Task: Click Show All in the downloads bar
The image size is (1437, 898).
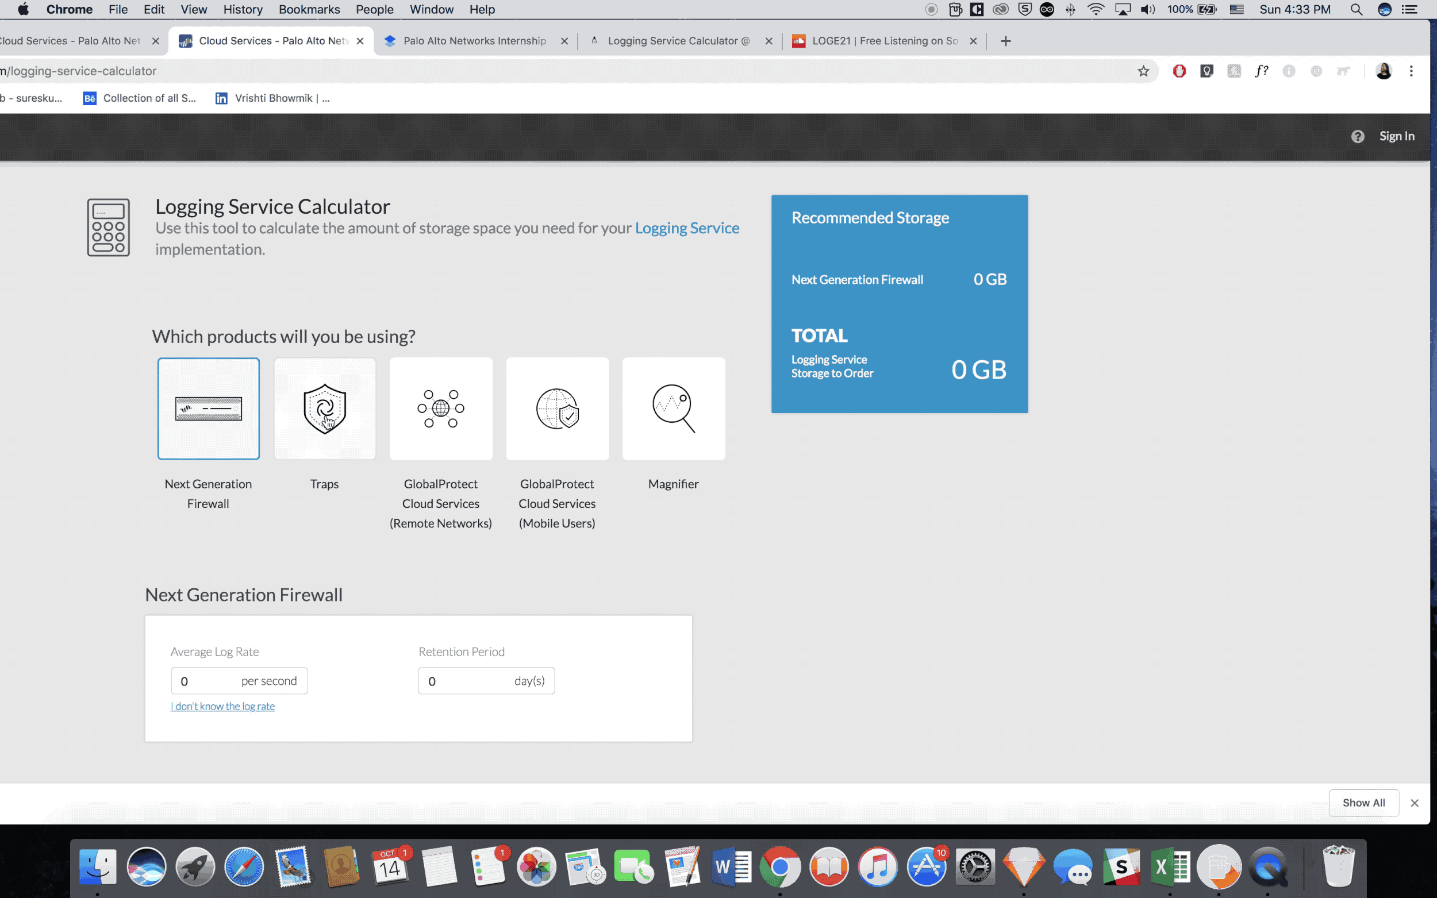Action: 1363,803
